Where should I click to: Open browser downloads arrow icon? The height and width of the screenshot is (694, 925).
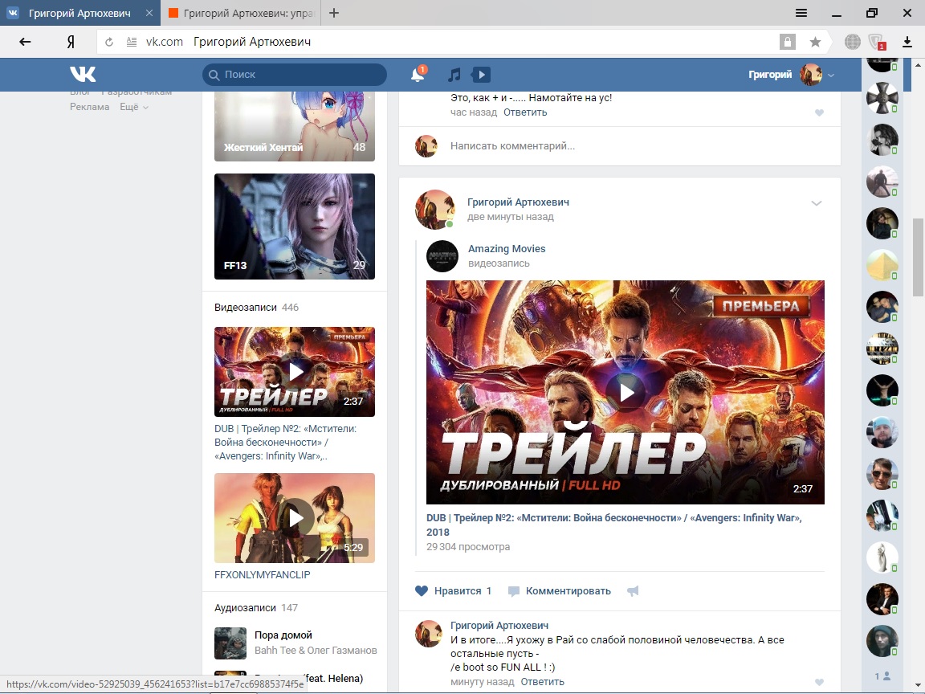[907, 42]
